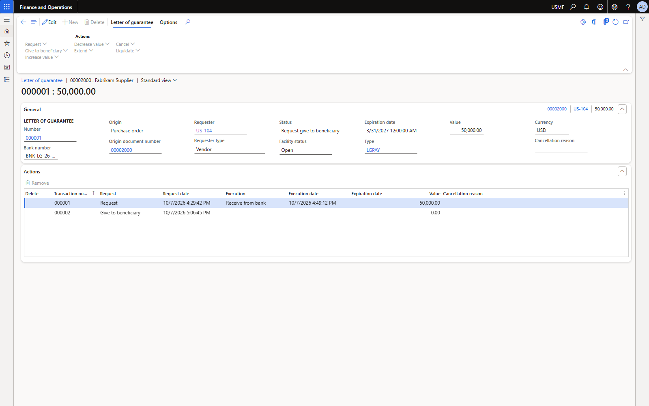649x406 pixels.
Task: Click Delete in the action pane
Action: click(95, 22)
